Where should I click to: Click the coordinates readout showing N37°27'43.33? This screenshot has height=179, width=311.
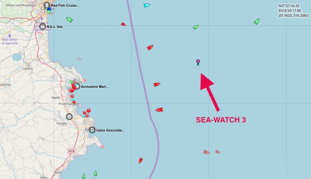289,6
